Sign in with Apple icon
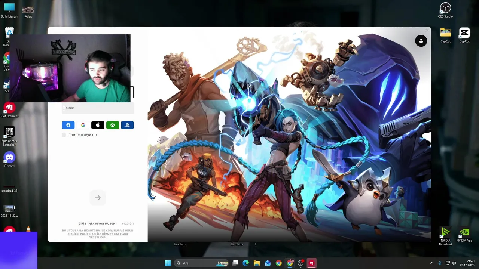This screenshot has width=479, height=269. (98, 125)
